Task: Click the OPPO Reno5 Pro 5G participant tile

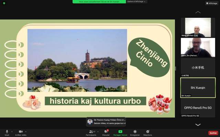Action: 198,108
